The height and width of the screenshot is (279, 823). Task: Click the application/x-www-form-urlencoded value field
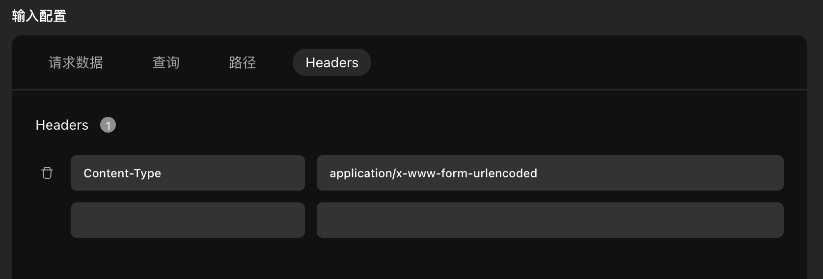tap(550, 173)
